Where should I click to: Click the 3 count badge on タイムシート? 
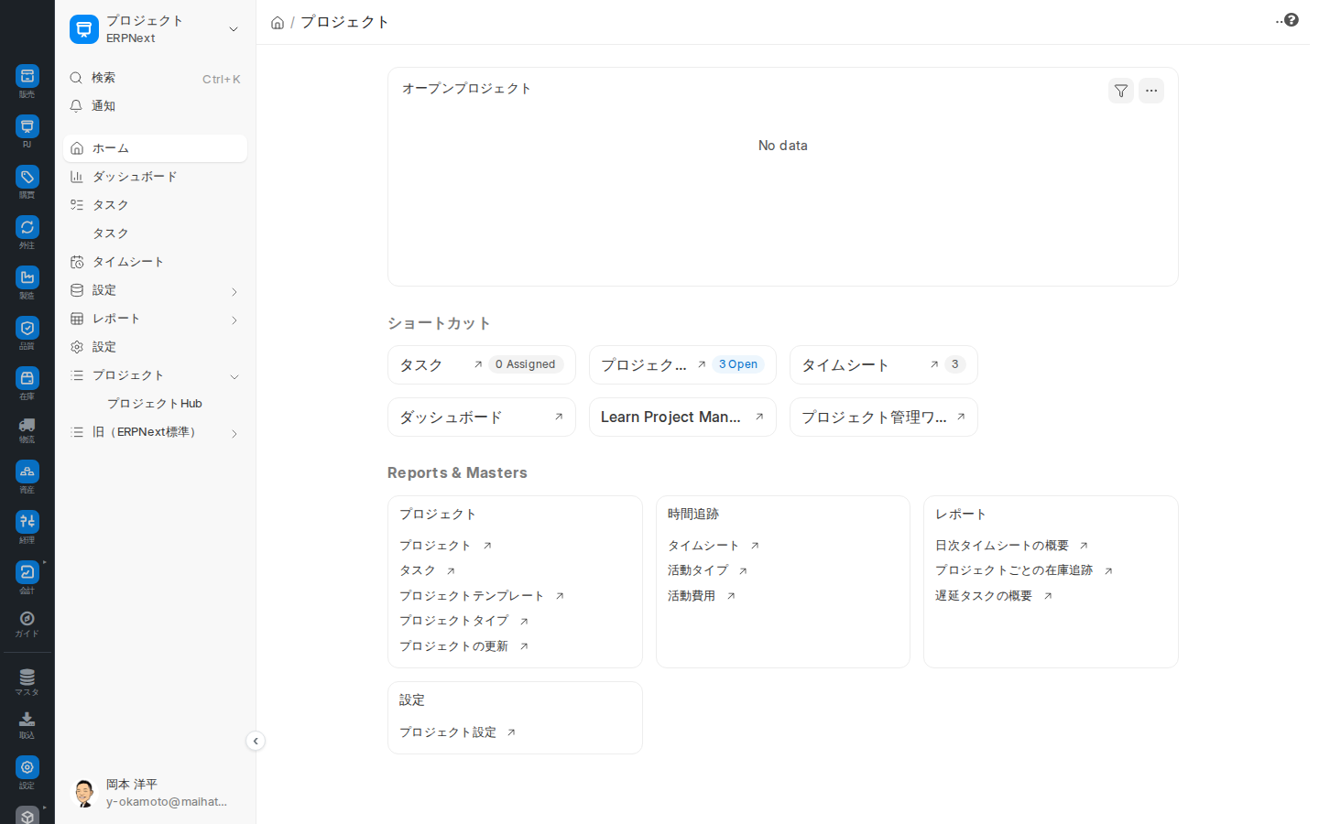click(x=955, y=364)
